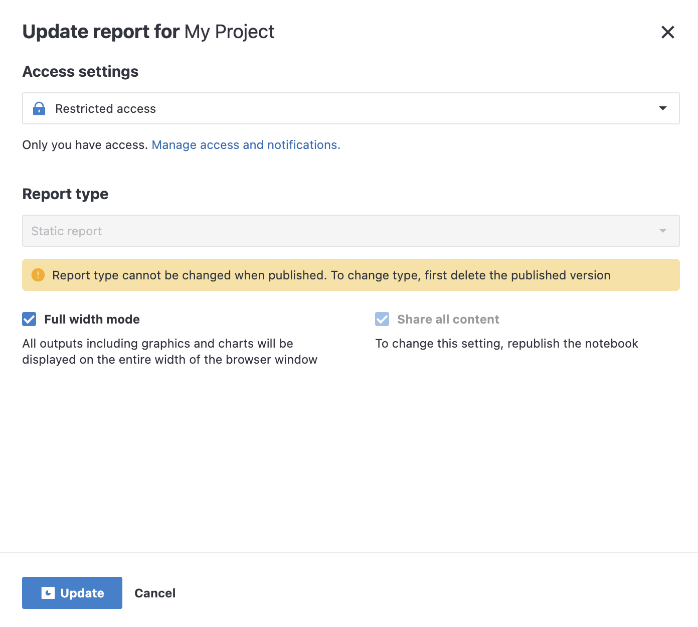This screenshot has width=698, height=627.
Task: Click the yellow warning banner about published report type
Action: click(350, 275)
